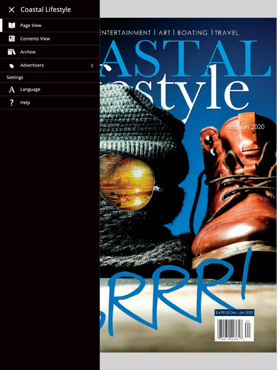Viewport: 277px width, 370px height.
Task: Click the Help question mark icon
Action: pos(12,103)
